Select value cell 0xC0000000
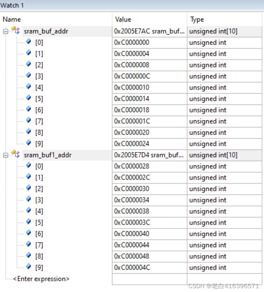 (x=149, y=43)
